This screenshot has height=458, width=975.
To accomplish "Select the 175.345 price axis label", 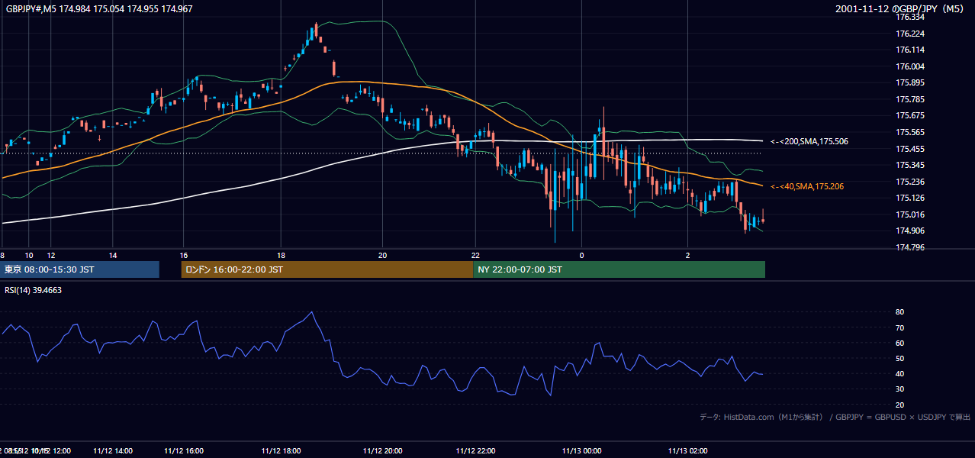I will click(909, 165).
